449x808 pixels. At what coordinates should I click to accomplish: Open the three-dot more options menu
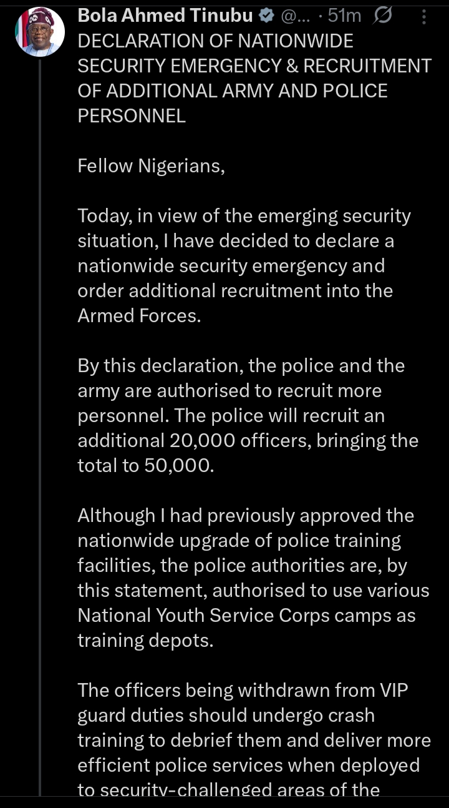[x=424, y=16]
